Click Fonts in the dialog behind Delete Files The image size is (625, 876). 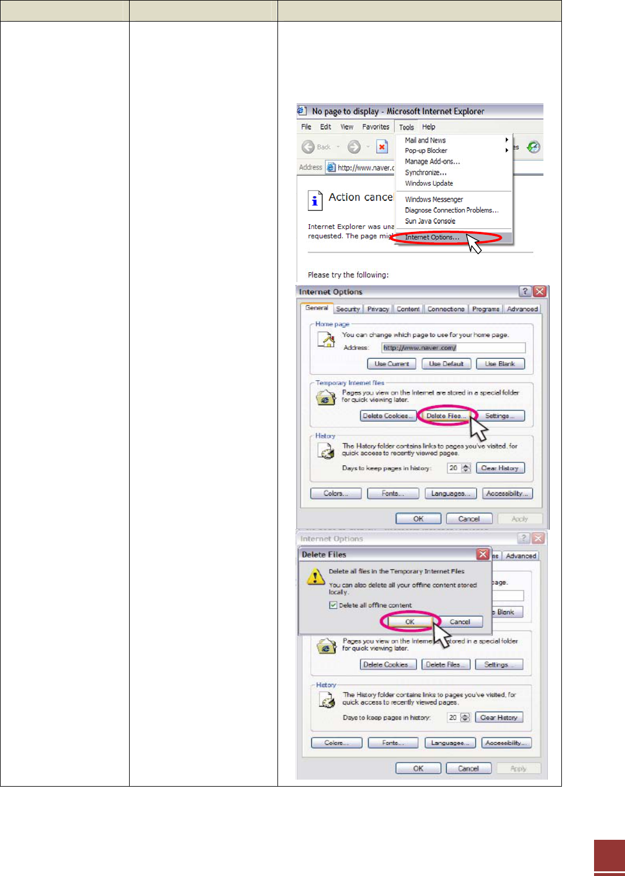pyautogui.click(x=393, y=743)
